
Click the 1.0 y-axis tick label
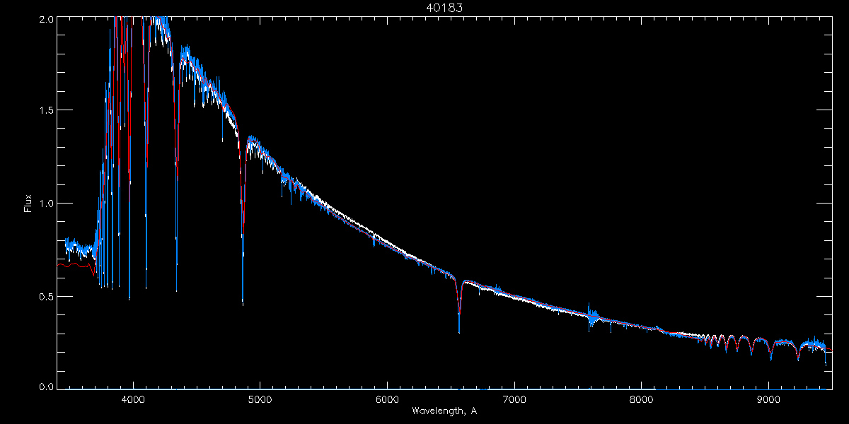[45, 204]
